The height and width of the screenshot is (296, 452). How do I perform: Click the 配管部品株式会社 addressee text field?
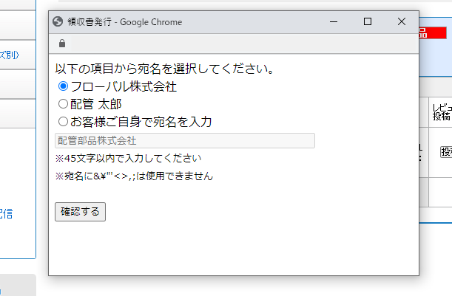[x=185, y=140]
